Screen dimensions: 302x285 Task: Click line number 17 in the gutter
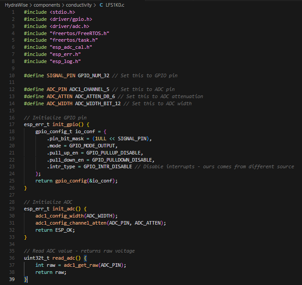tap(12, 124)
